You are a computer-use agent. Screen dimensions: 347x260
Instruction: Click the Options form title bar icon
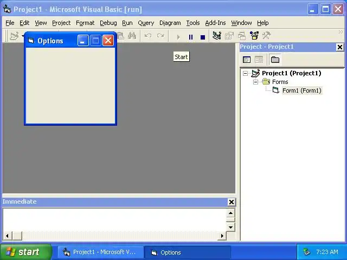tap(31, 41)
